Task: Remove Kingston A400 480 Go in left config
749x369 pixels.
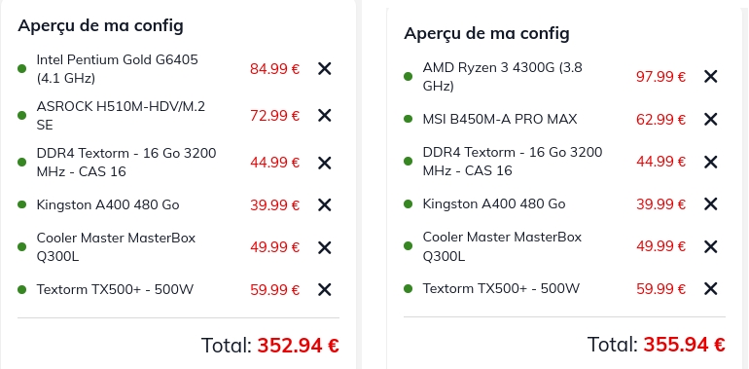Action: [x=324, y=205]
